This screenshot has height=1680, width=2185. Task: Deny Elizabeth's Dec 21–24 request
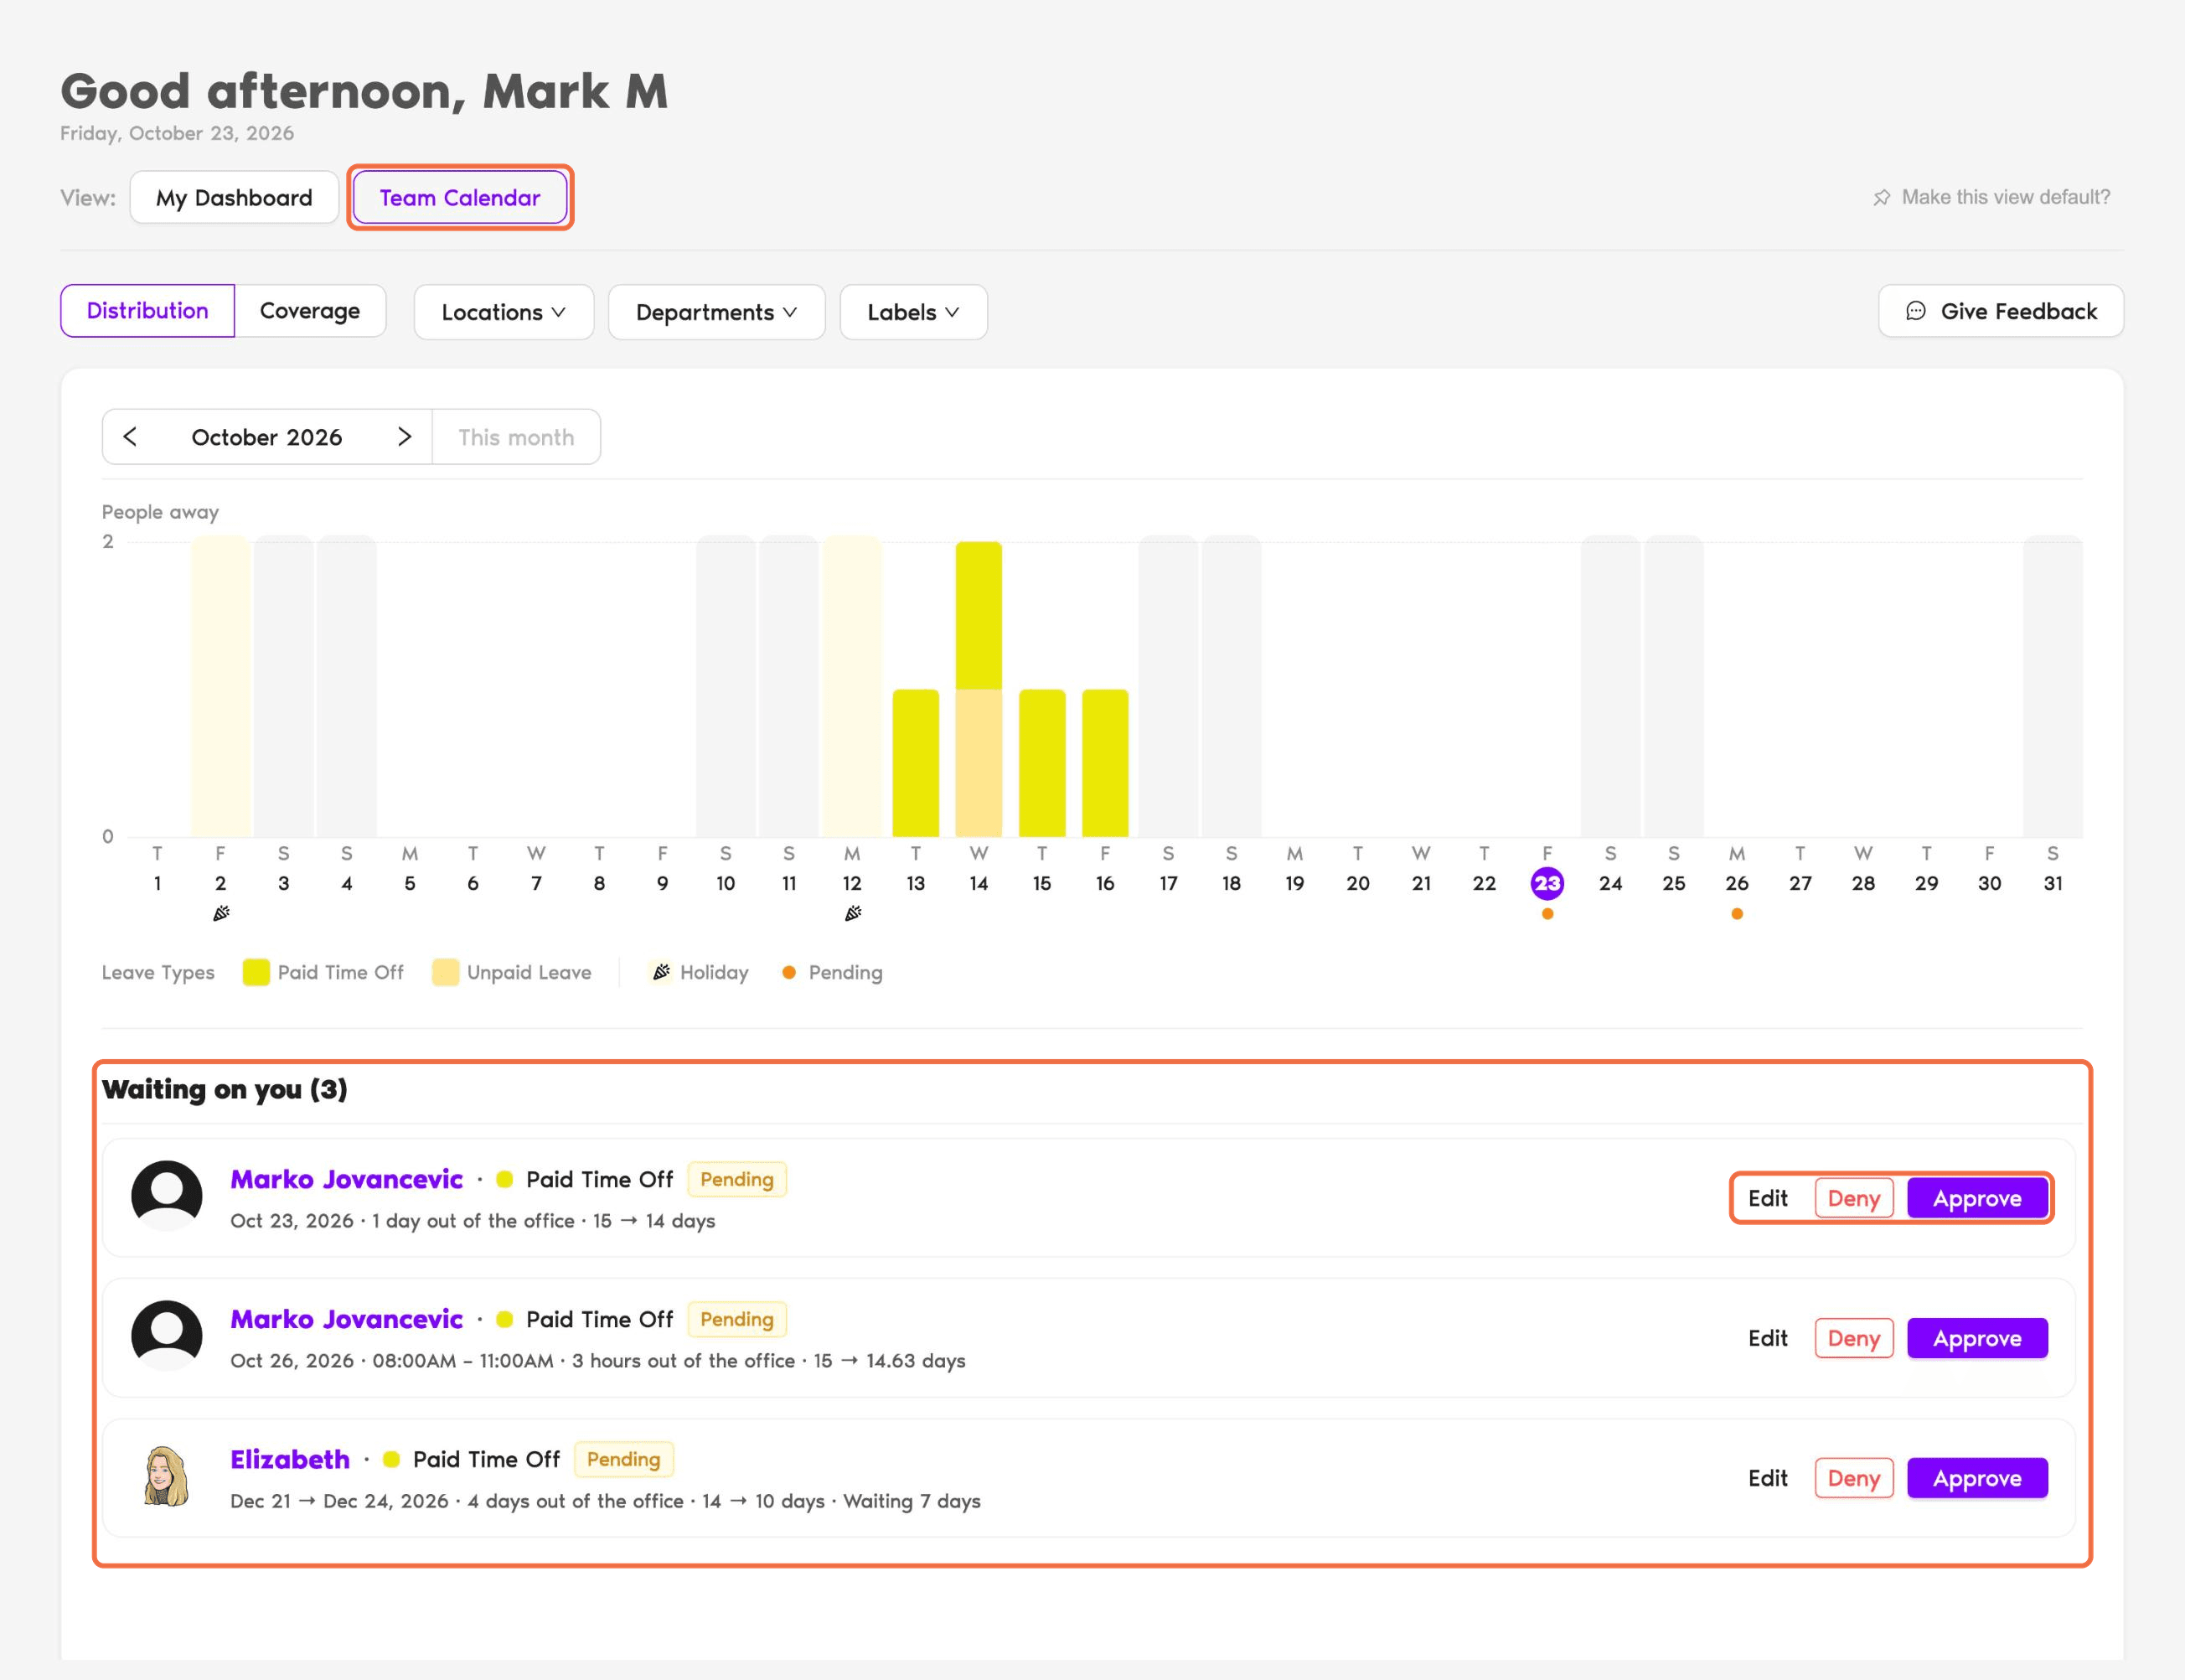tap(1854, 1478)
